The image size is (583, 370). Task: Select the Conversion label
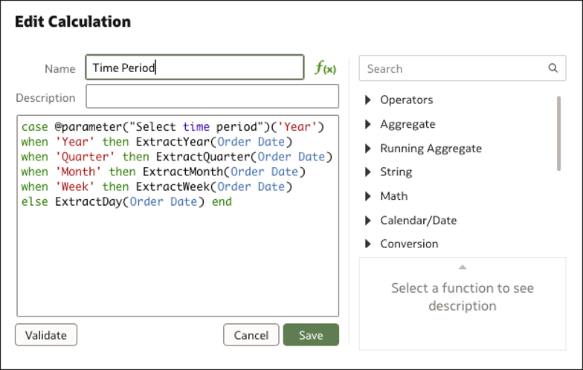point(409,244)
